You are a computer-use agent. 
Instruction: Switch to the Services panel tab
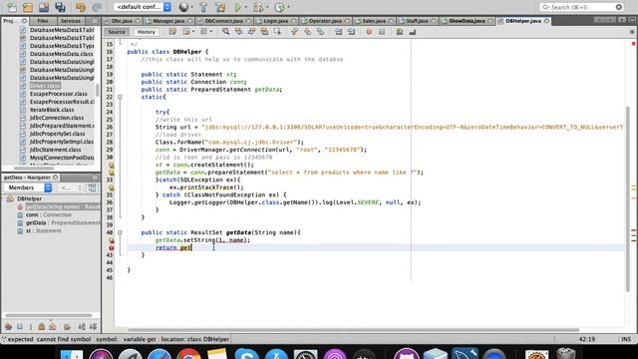click(70, 21)
